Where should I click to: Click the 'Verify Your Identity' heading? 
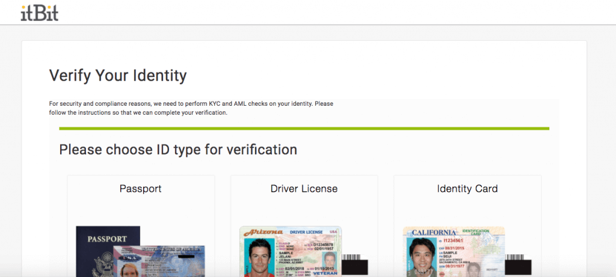[118, 75]
